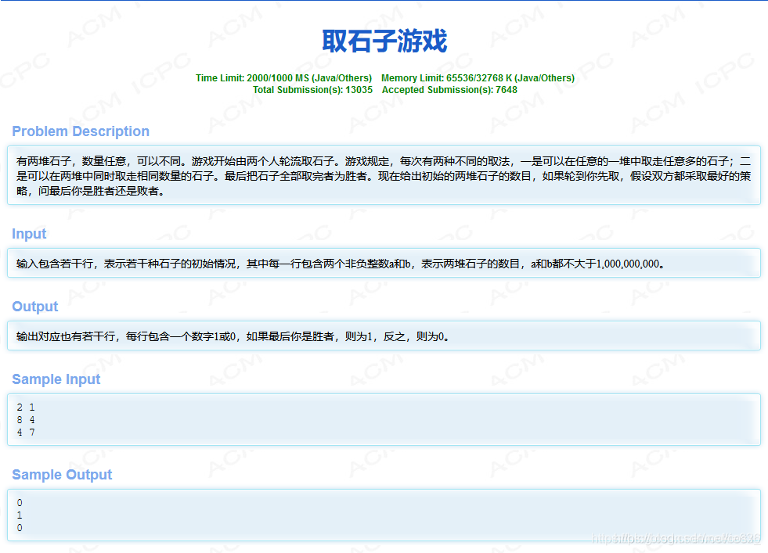768x553 pixels.
Task: Click the input description text starting 输入包含若干行
Action: coord(341,264)
